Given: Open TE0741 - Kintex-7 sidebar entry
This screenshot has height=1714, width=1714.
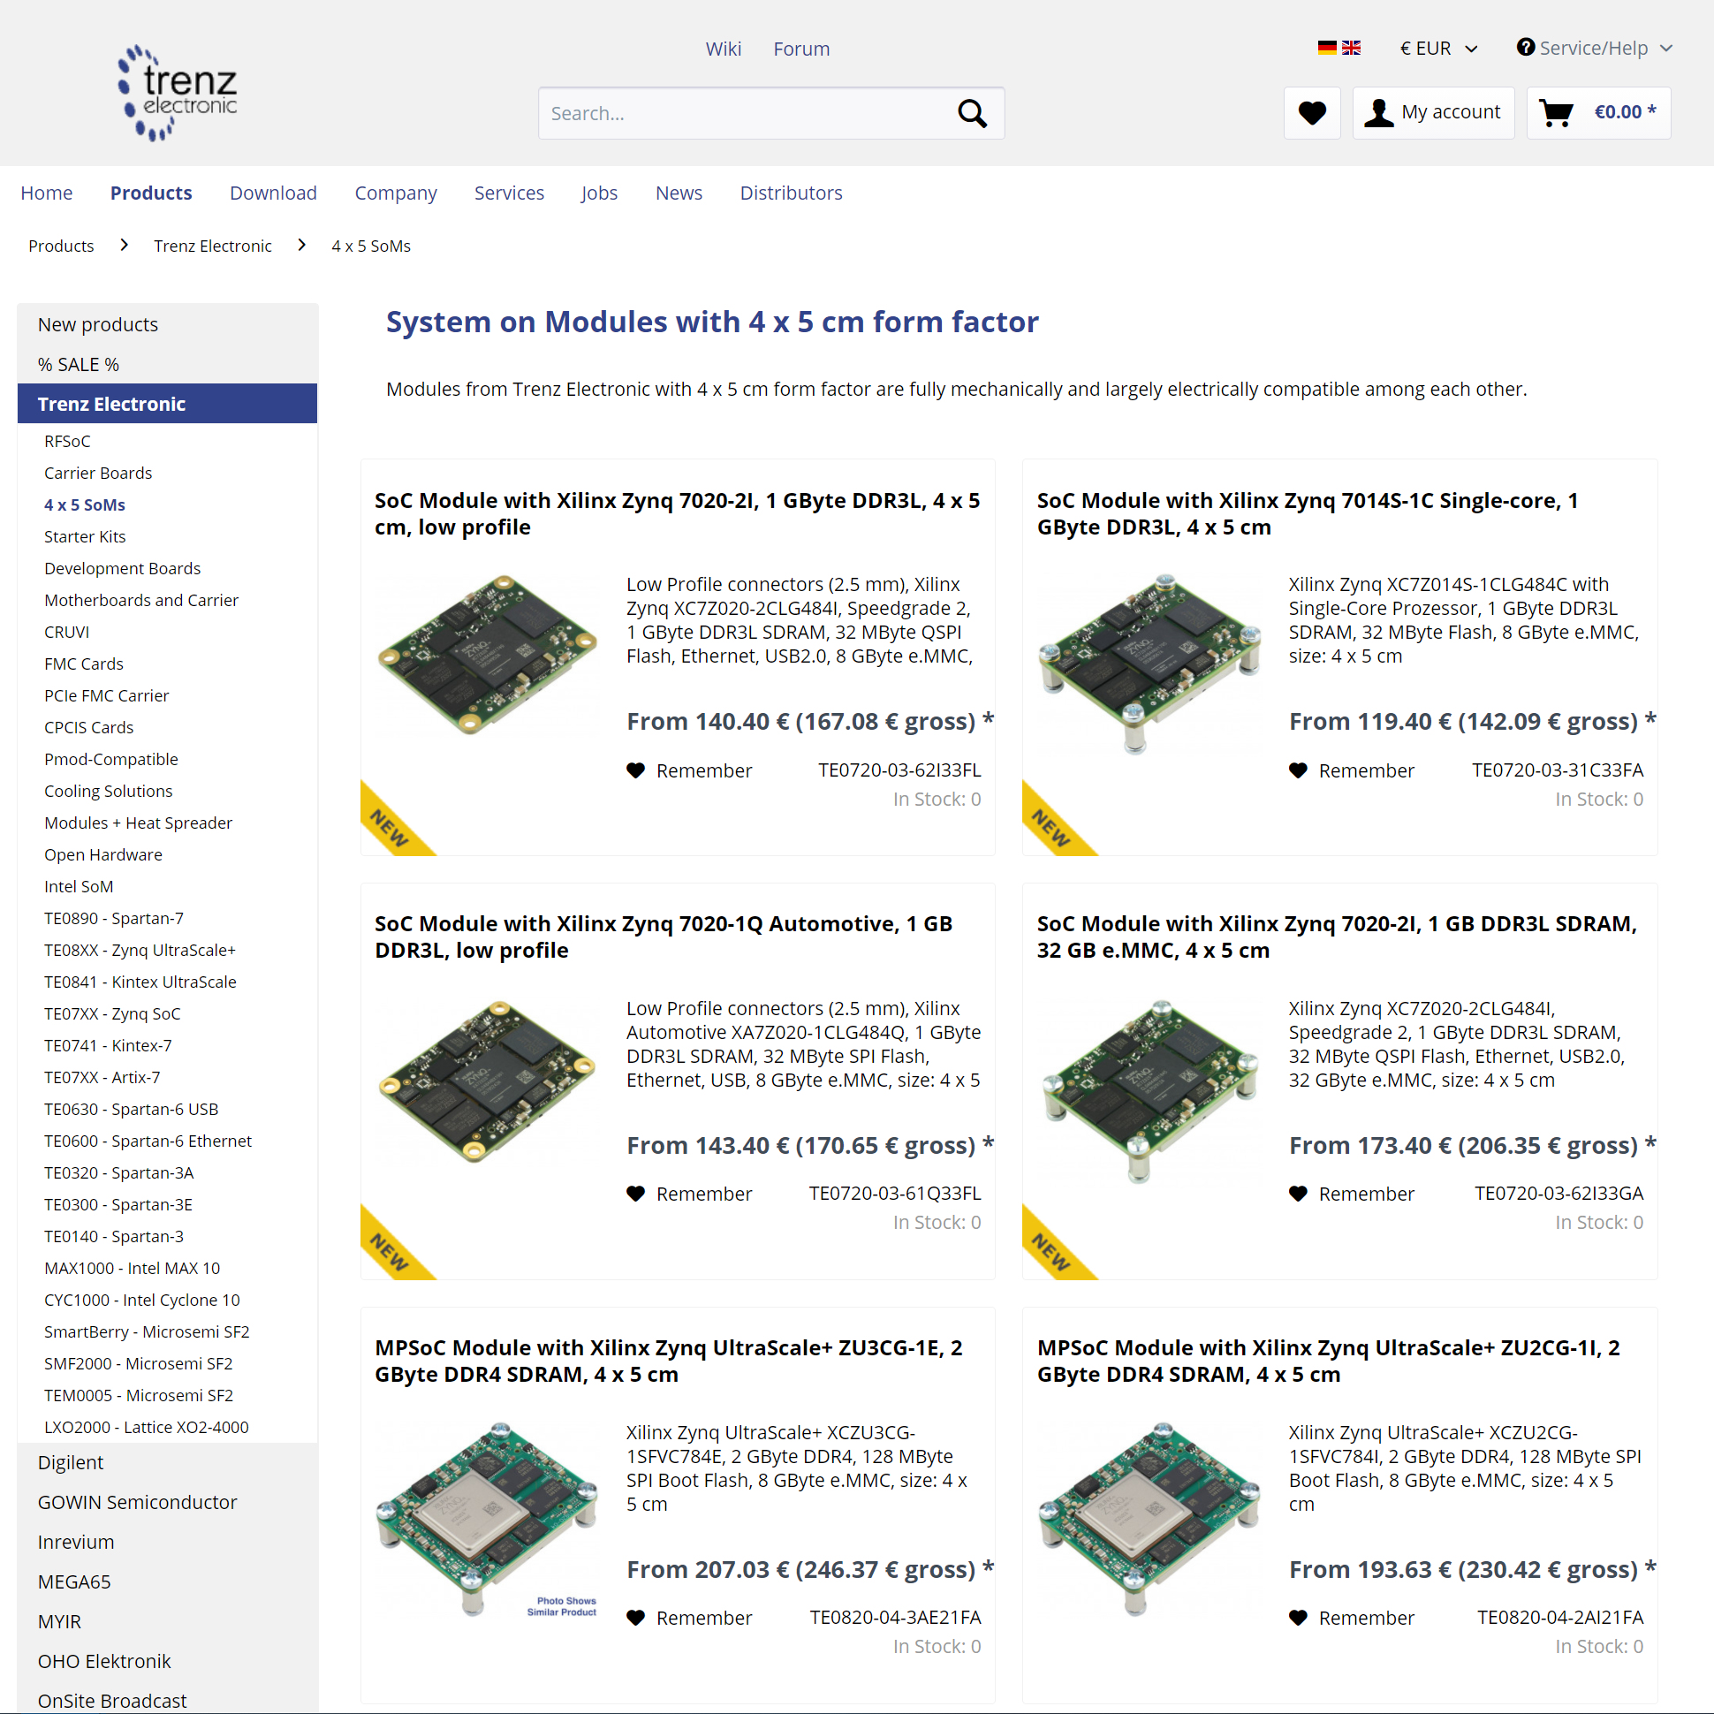Looking at the screenshot, I should click(x=109, y=1046).
